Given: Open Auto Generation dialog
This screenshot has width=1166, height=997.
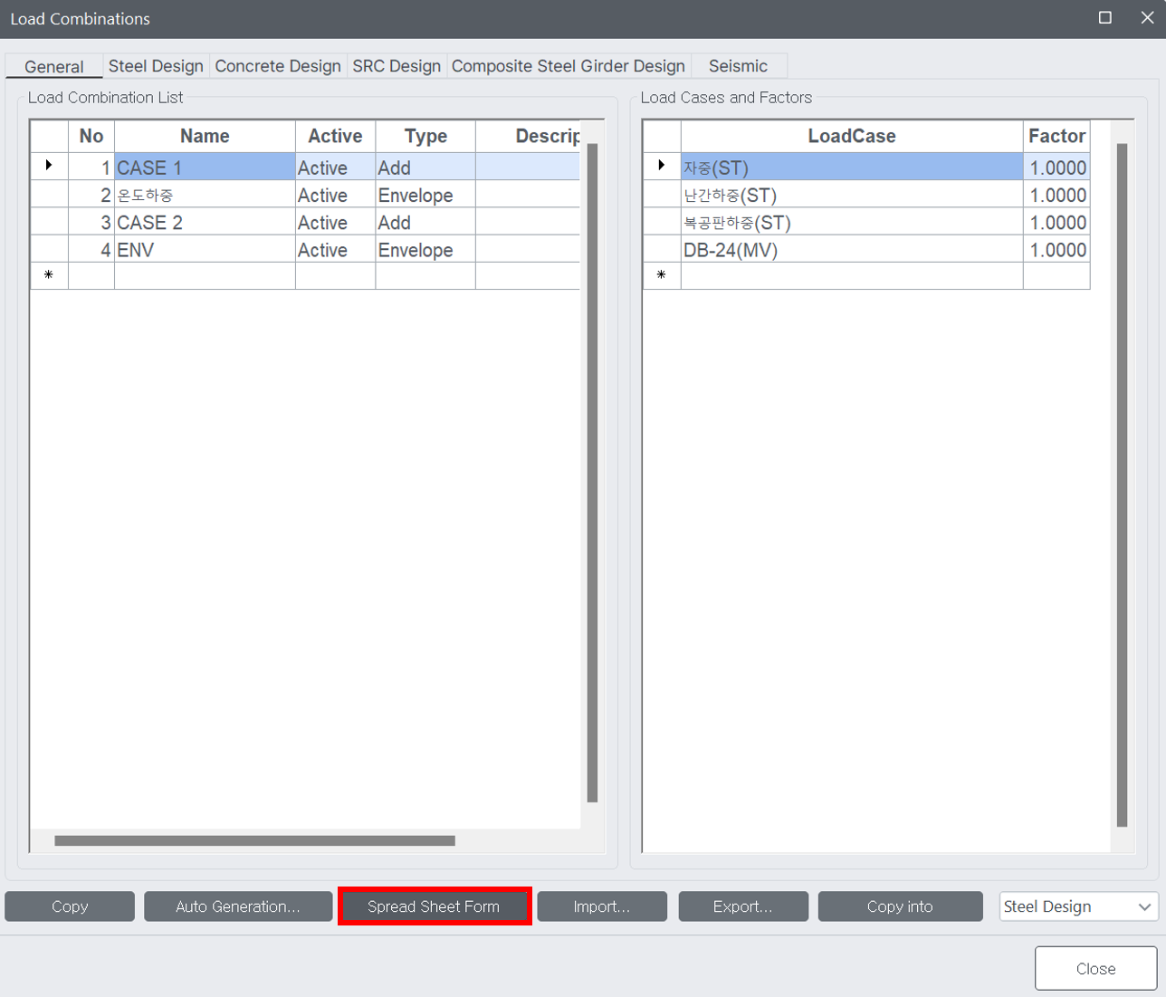Looking at the screenshot, I should 238,906.
